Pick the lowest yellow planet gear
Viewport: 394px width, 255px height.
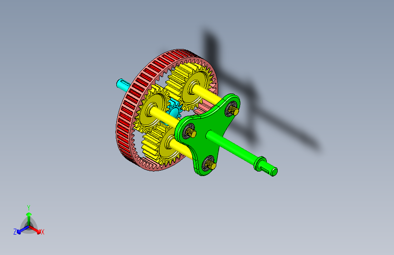point(163,146)
